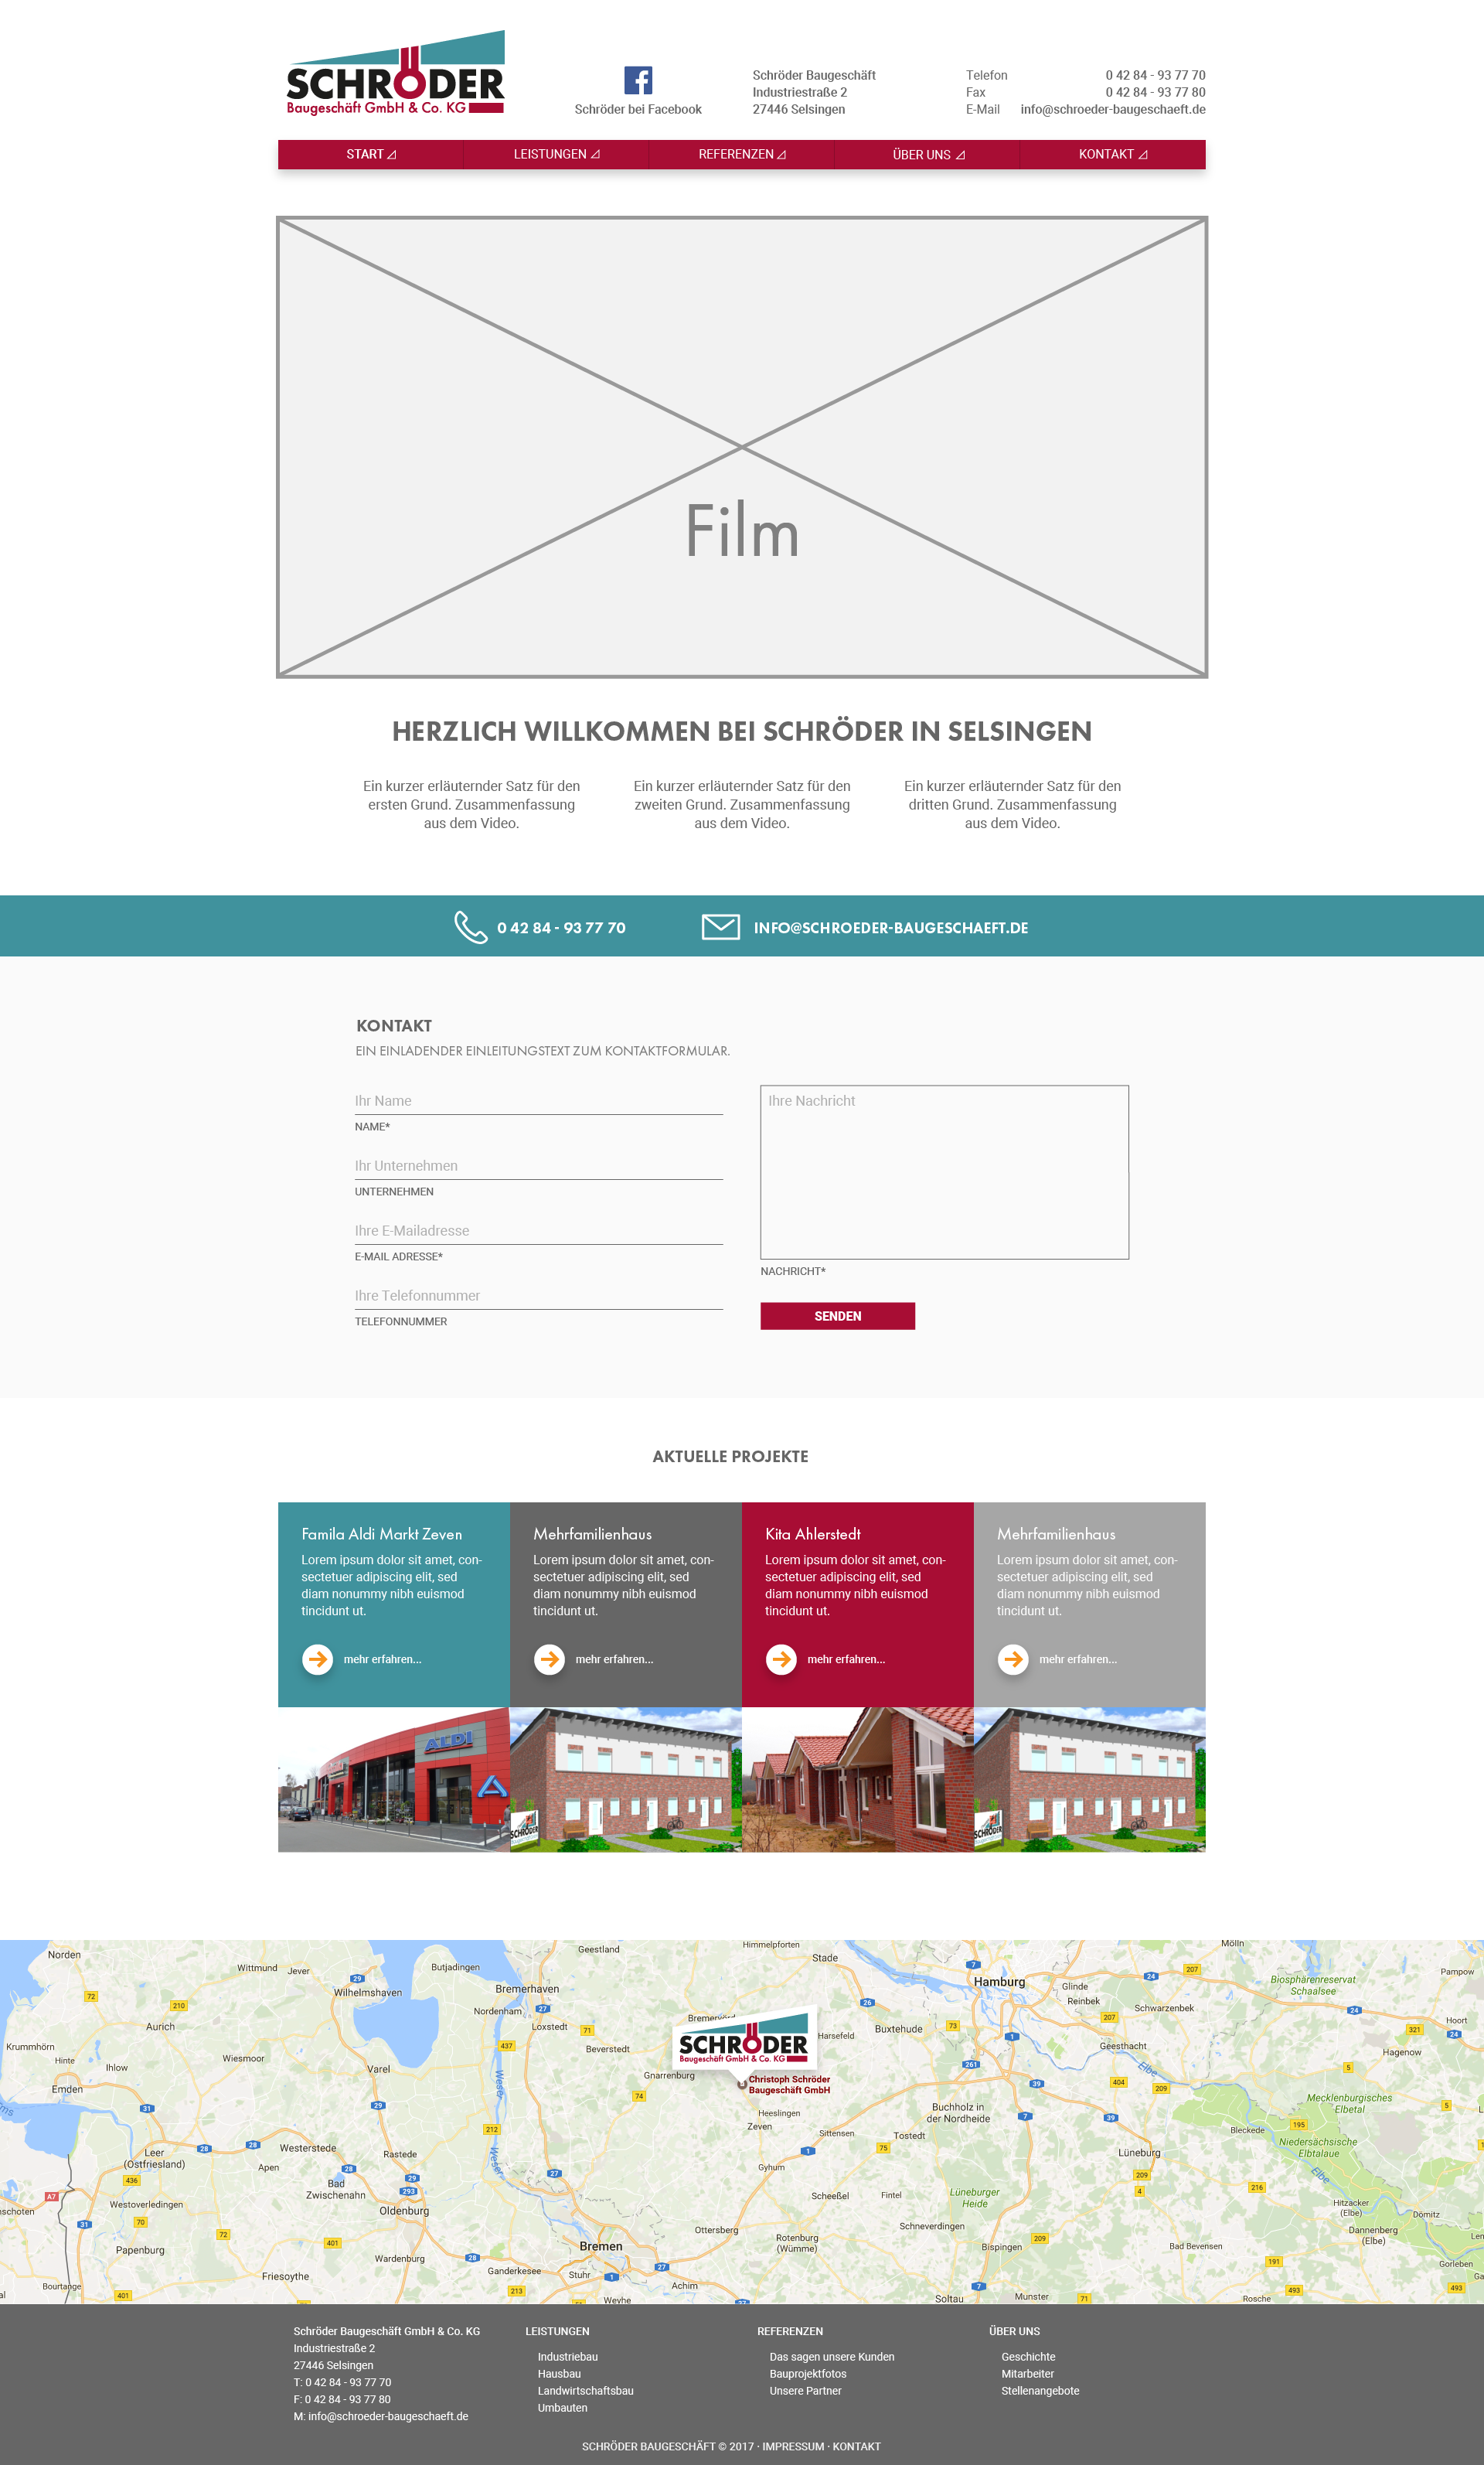This screenshot has height=2465, width=1484.
Task: Click orange arrow in Famila Aldi card
Action: tap(318, 1659)
